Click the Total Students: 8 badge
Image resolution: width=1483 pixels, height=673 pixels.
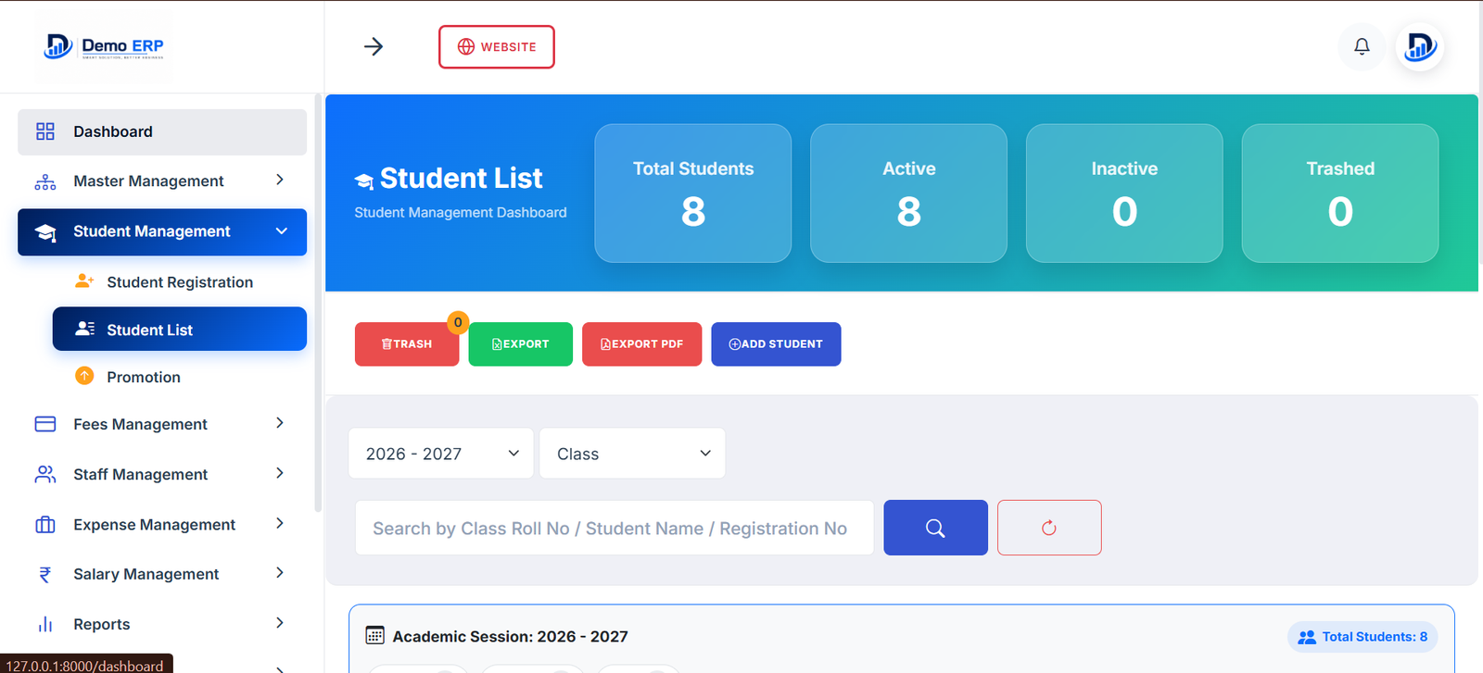(1363, 637)
